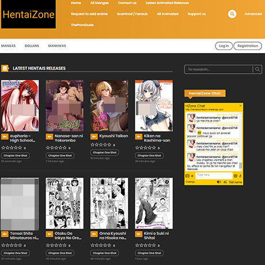
Task: Click the orange Latest Releases section icon
Action: click(x=5, y=69)
